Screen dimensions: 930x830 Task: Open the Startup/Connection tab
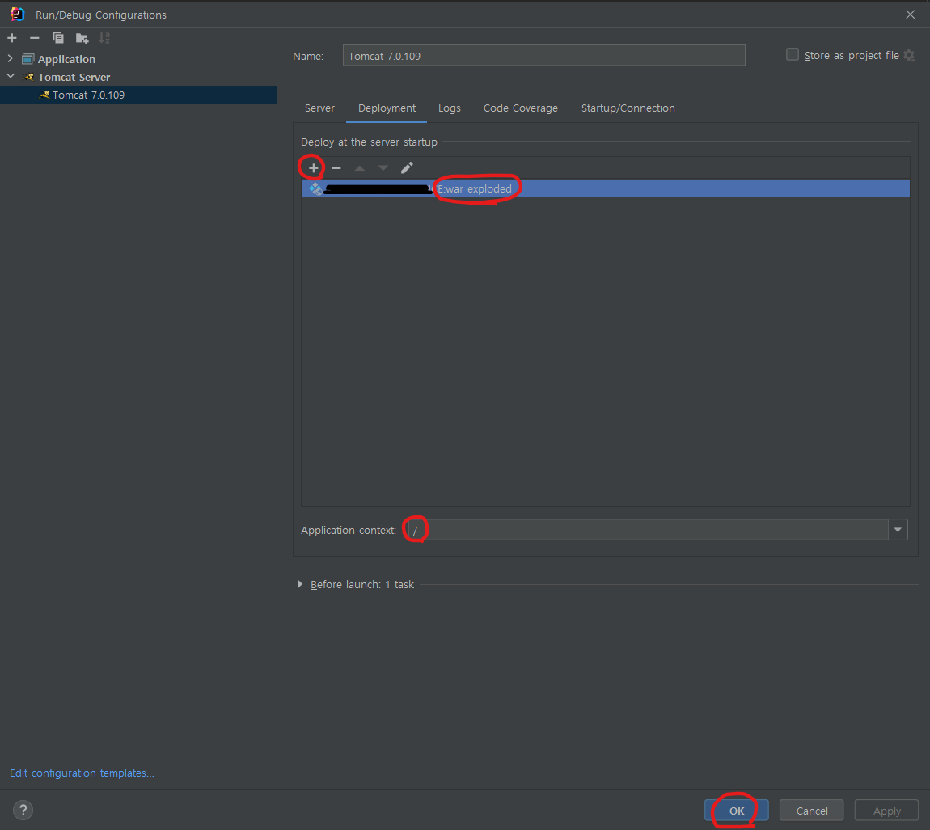(x=628, y=108)
